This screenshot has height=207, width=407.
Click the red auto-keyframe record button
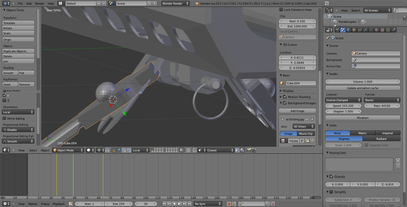point(229,204)
